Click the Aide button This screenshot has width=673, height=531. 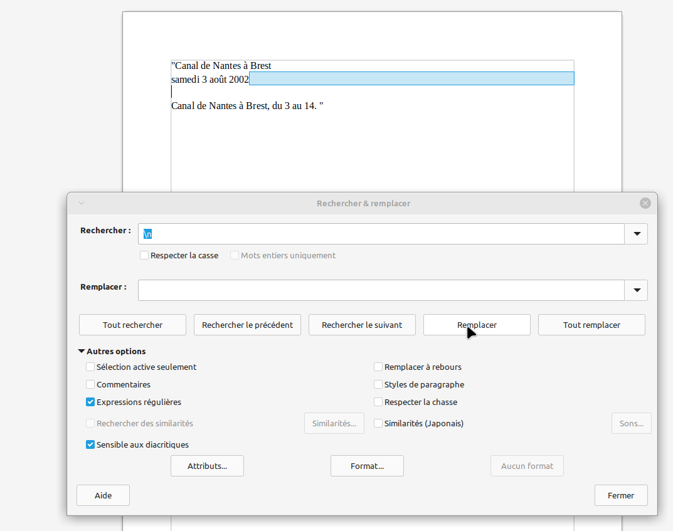coord(103,495)
